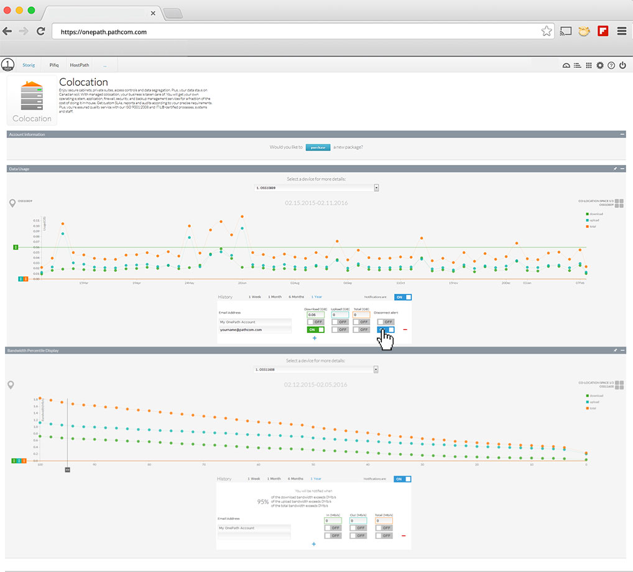The image size is (633, 572).
Task: Click the Download (GB) threshold field showing 0.06
Action: (315, 315)
